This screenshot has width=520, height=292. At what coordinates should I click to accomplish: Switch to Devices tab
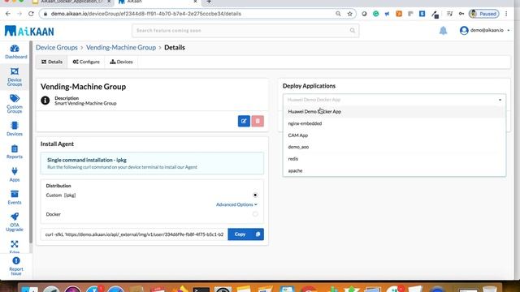[x=121, y=62]
